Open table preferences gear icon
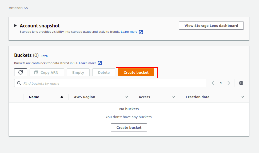Viewport: 259px width, 153px height. (x=241, y=83)
